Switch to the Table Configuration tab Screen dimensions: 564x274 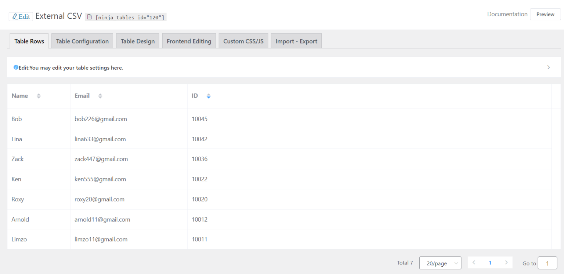coord(82,41)
